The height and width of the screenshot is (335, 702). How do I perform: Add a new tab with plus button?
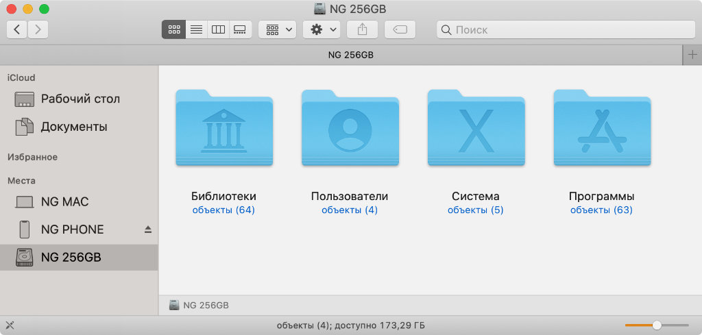pos(692,55)
